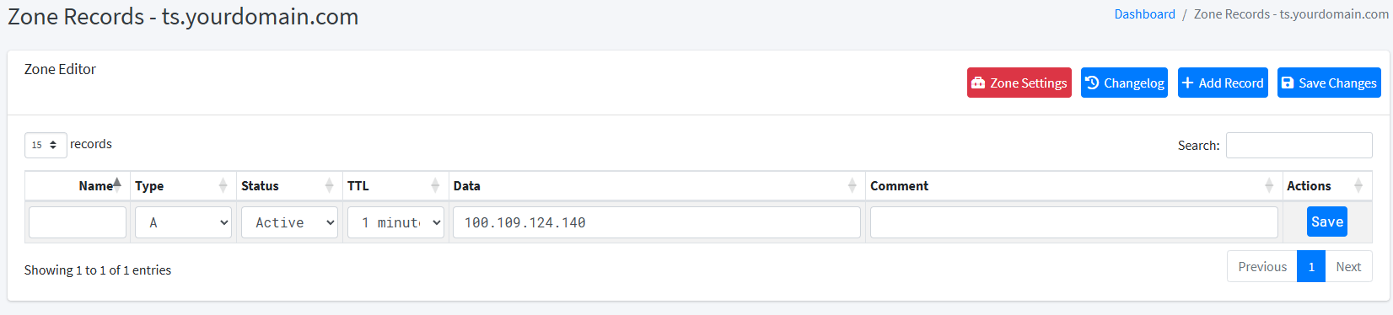
Task: Focus the Data field with IP 100.109.124.140
Action: coord(657,222)
